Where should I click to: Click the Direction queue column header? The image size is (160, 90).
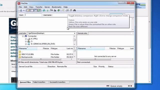tap(51, 66)
